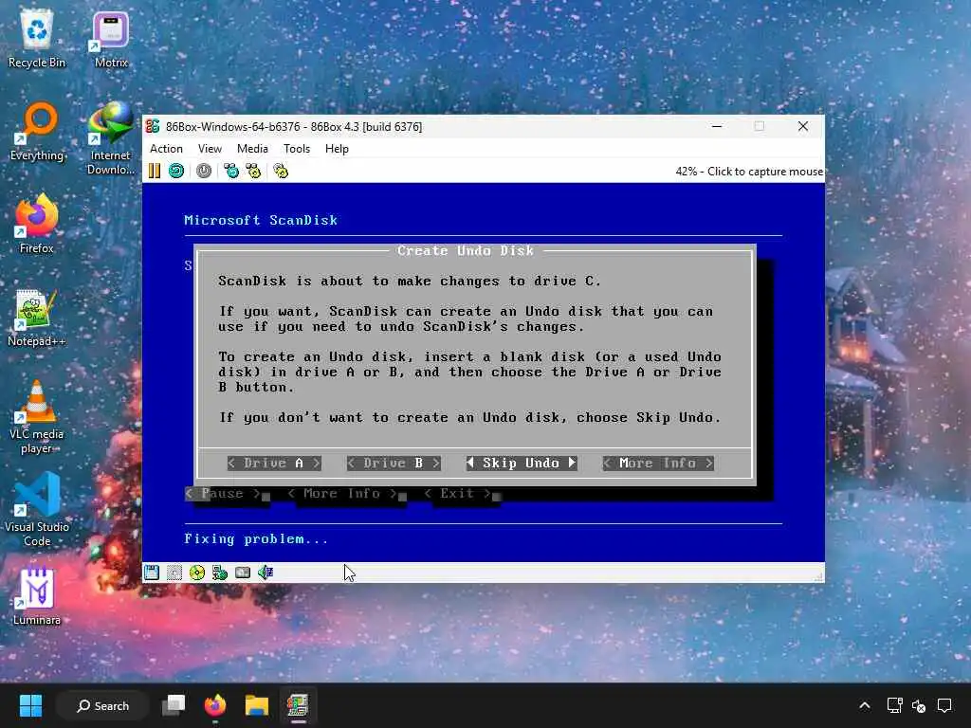971x728 pixels.
Task: Select the VLC media player desktop icon
Action: click(37, 417)
